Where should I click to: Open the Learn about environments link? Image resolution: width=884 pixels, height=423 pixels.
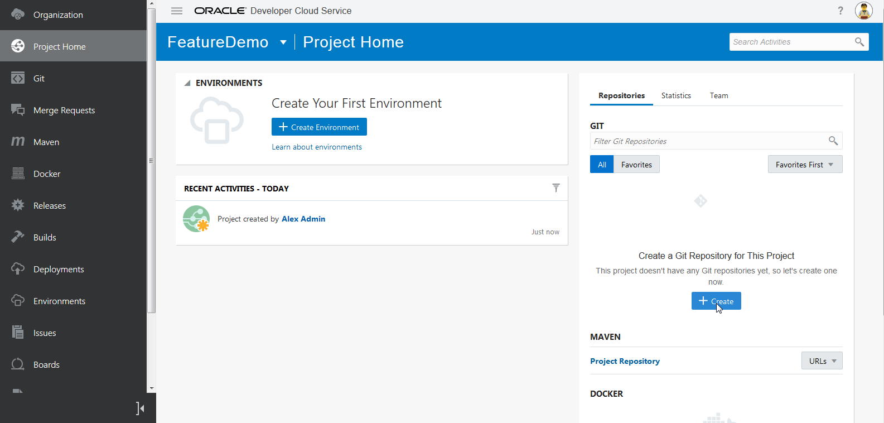tap(317, 147)
